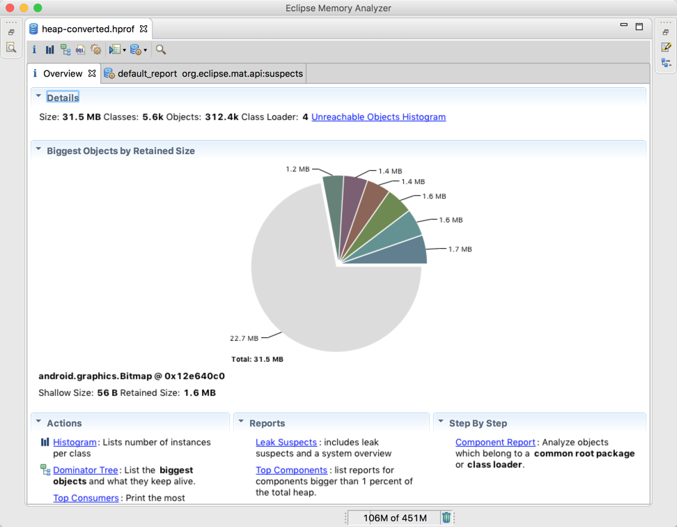Open Dominator Tree from the toolbar icon
The height and width of the screenshot is (527, 677).
click(x=65, y=49)
